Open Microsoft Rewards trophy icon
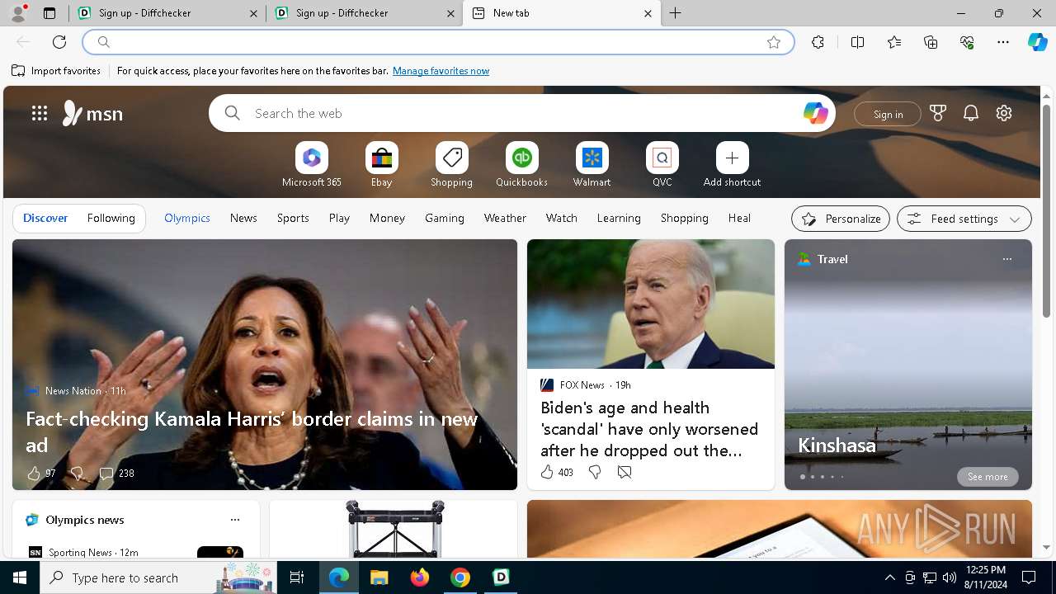This screenshot has width=1056, height=594. click(x=938, y=113)
